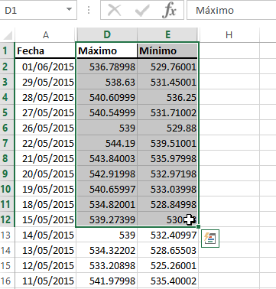Select cell with date 29/05/2015
276x289 pixels.
(46, 82)
